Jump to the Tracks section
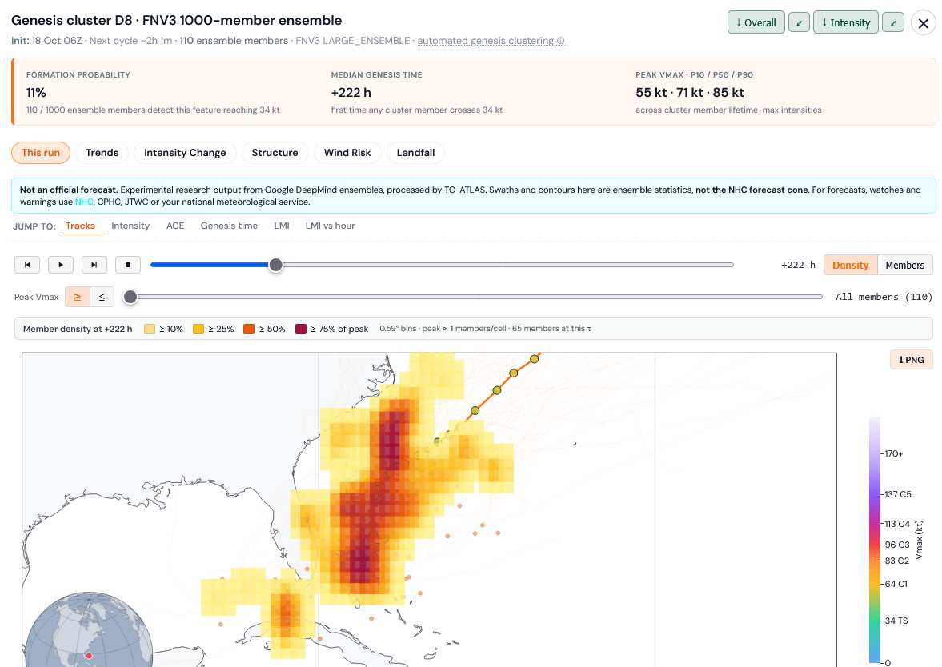Viewport: 942px width, 667px height. pos(81,226)
